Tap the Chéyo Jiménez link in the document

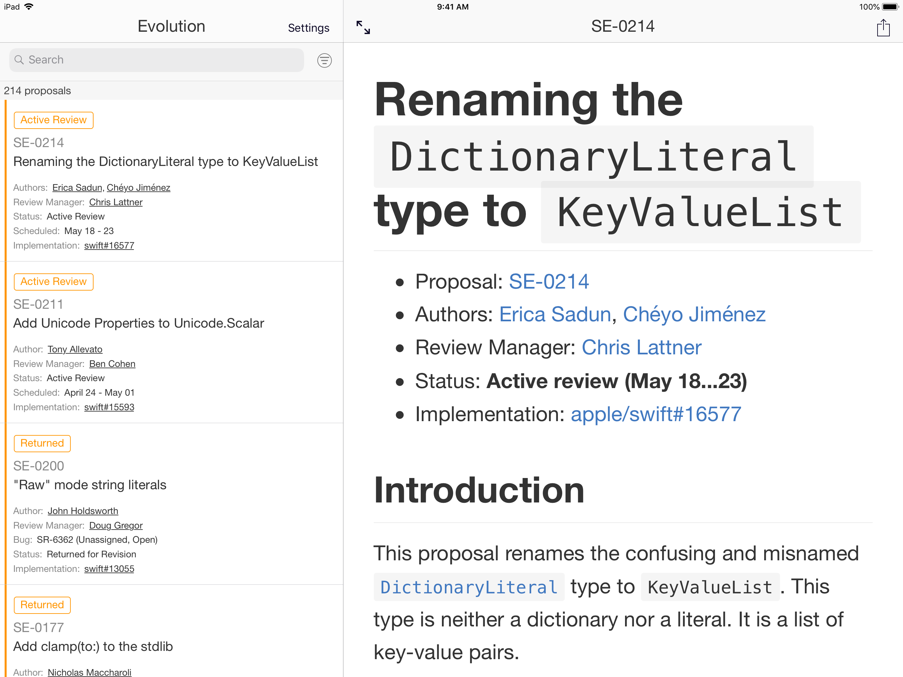[694, 314]
